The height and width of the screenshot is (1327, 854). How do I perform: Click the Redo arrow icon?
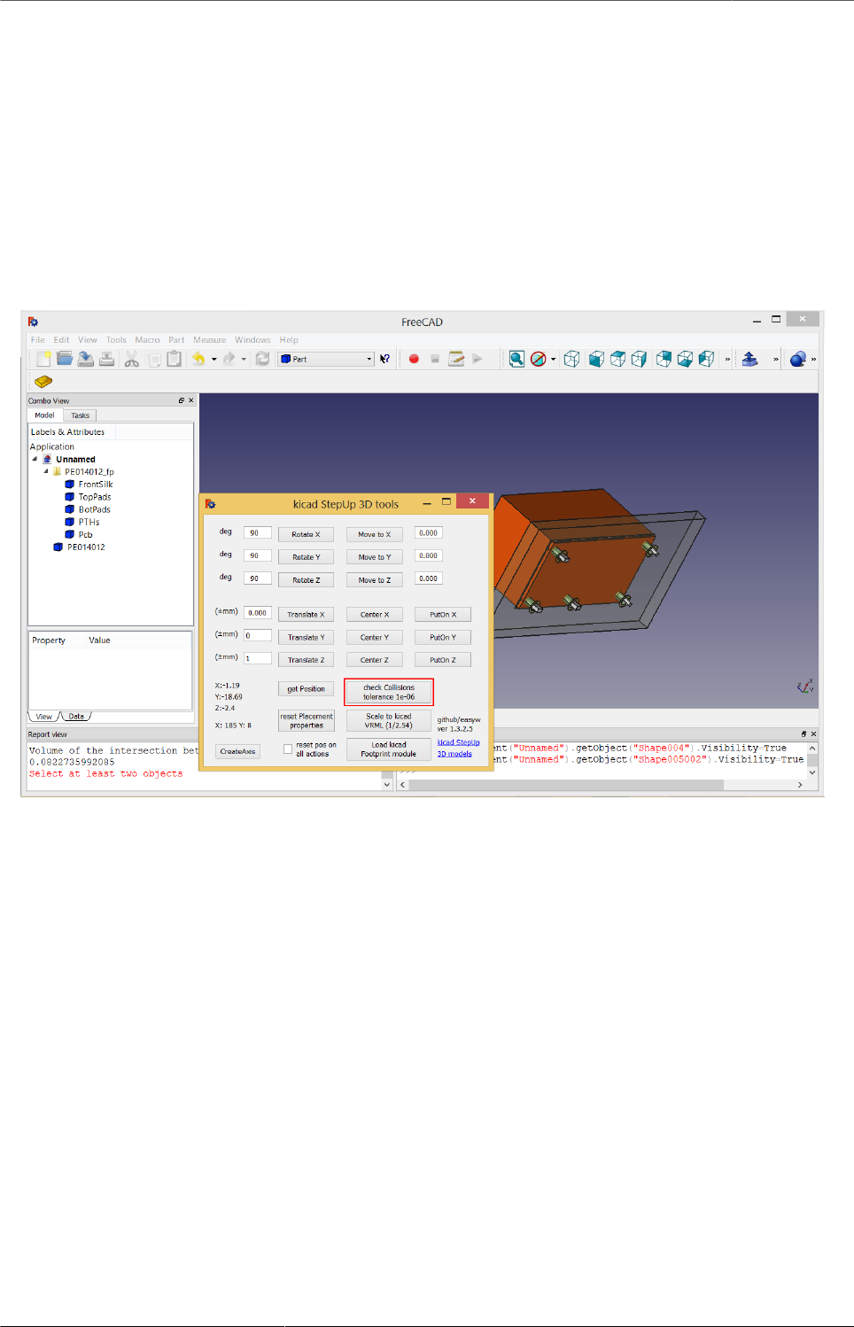(229, 359)
